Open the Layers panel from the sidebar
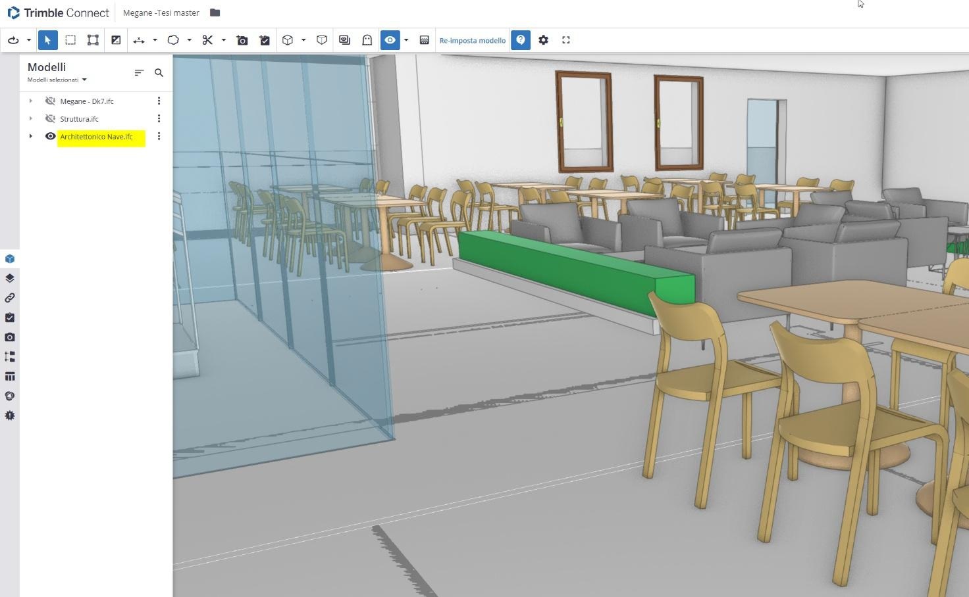The image size is (969, 597). pos(10,277)
